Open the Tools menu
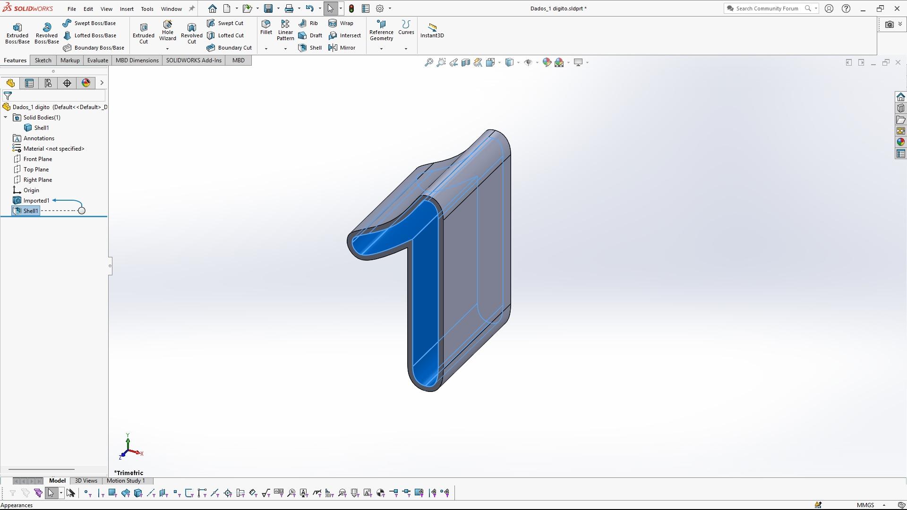The image size is (907, 510). click(147, 8)
